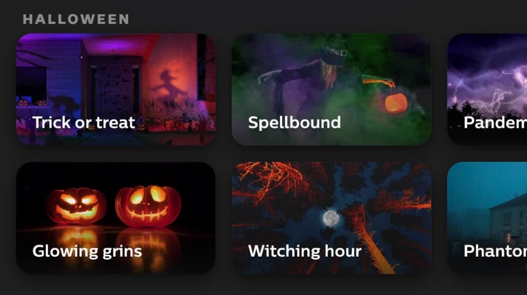The width and height of the screenshot is (527, 295).
Task: Click the "Trick or treat" label text
Action: pos(84,123)
